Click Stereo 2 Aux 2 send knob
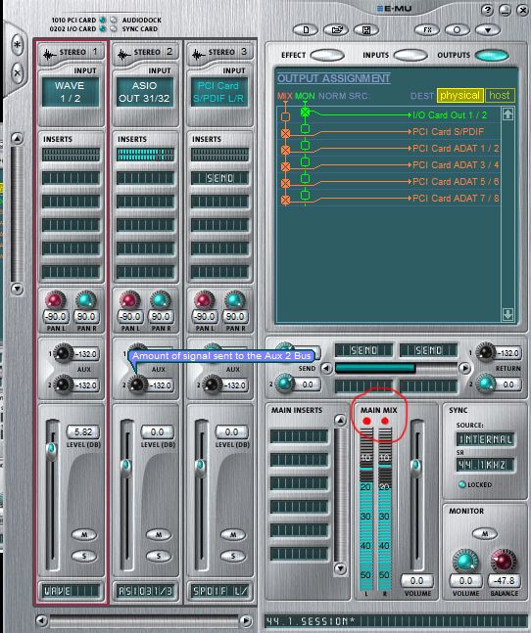This screenshot has height=633, width=531. click(137, 384)
